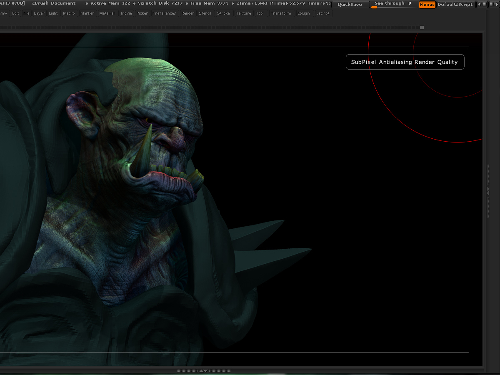Click the DefaultZScript button
500x375 pixels.
coord(455,5)
